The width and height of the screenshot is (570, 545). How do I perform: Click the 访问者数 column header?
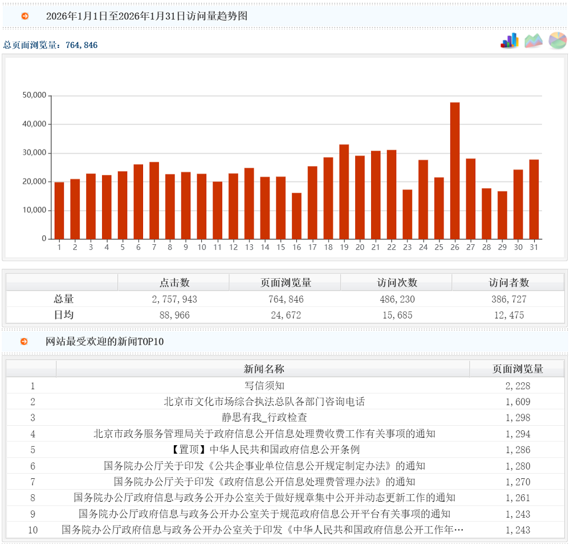(508, 282)
